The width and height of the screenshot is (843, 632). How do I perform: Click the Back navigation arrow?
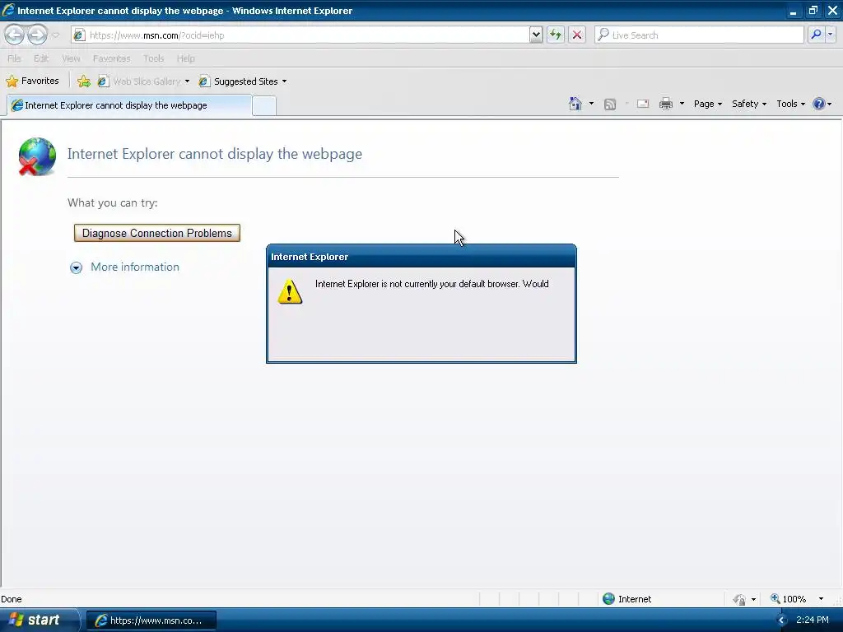tap(15, 35)
